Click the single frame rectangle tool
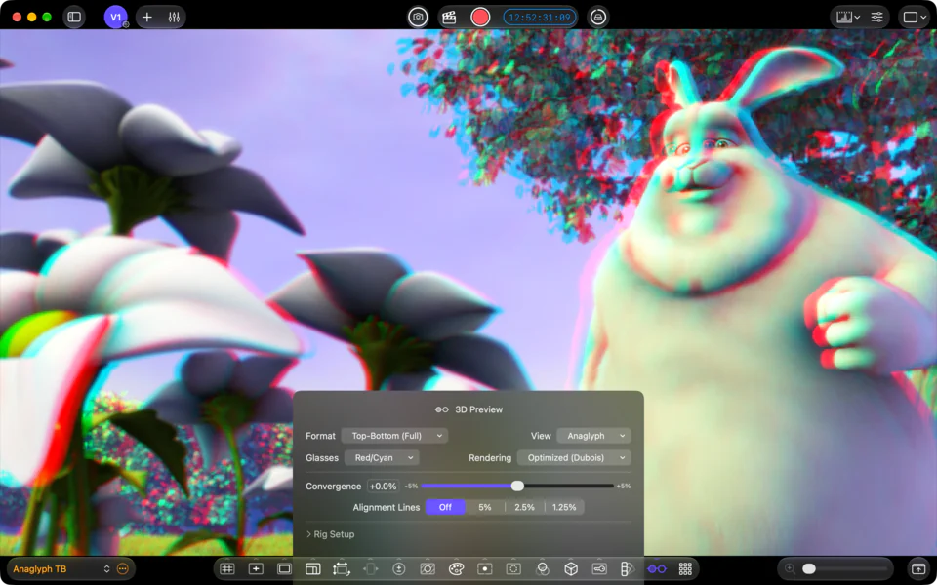The width and height of the screenshot is (937, 585). (284, 568)
